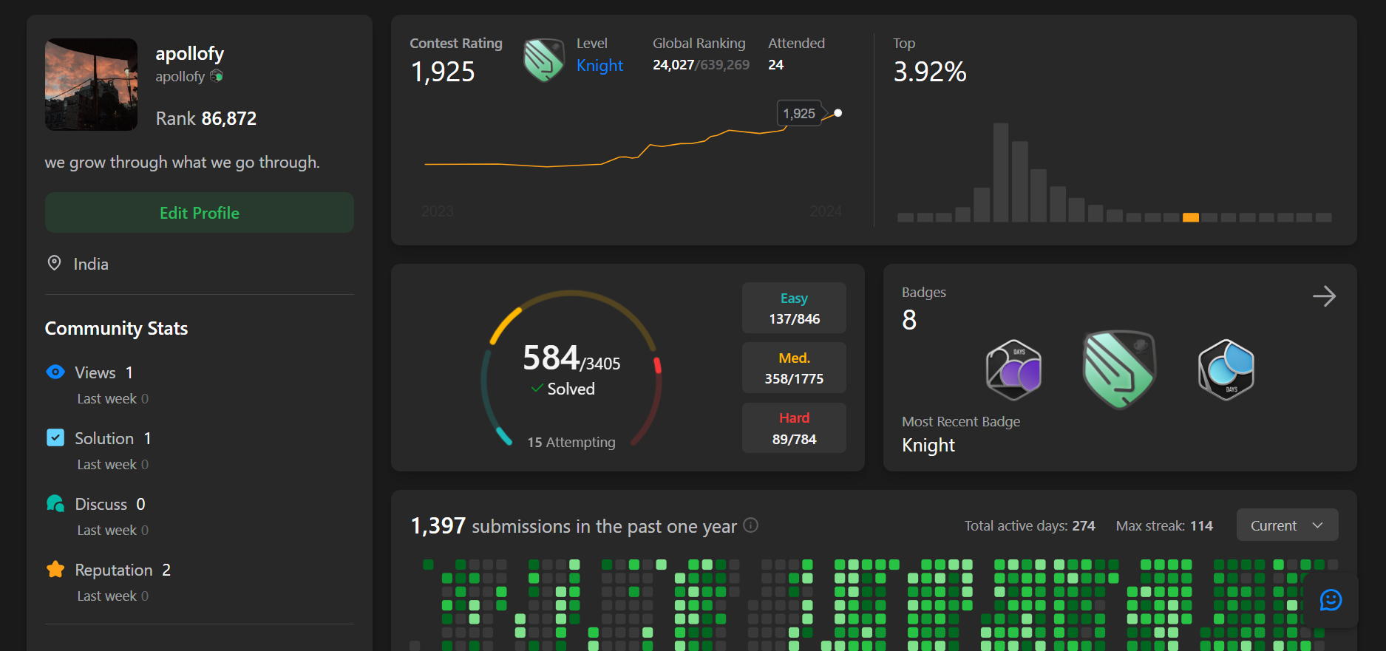The image size is (1386, 651).
Task: Click the Discuss chat bubble icon
Action: 55,504
